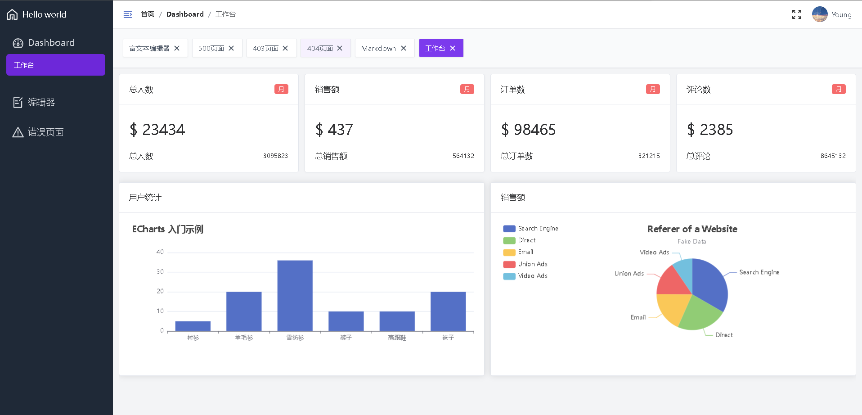Switch to the 404页面 tab
The width and height of the screenshot is (862, 415).
click(326, 48)
